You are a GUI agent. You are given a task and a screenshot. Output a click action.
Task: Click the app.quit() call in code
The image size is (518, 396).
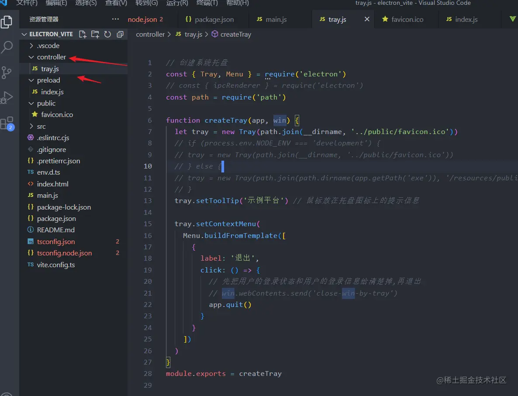point(230,304)
